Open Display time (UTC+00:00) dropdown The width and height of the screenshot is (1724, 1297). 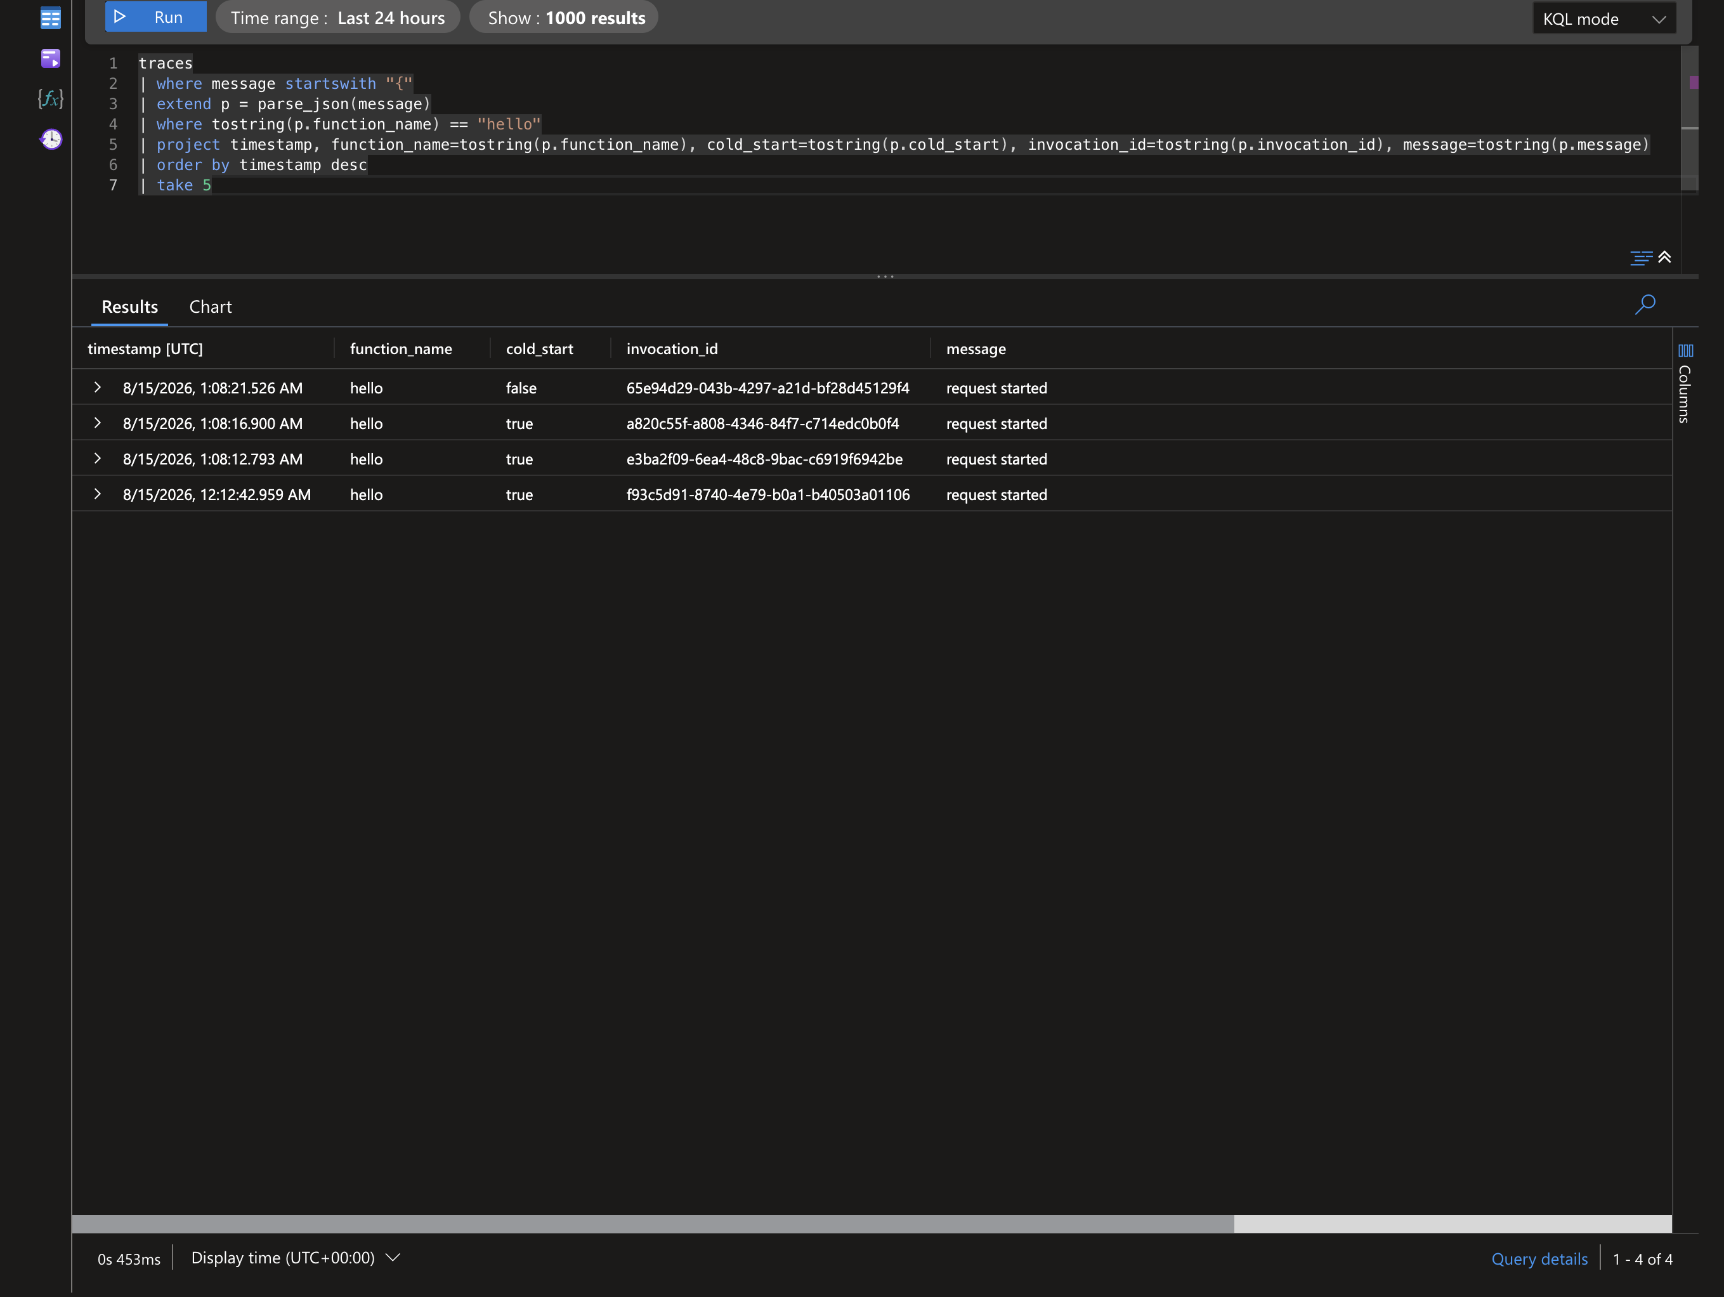pyautogui.click(x=296, y=1257)
